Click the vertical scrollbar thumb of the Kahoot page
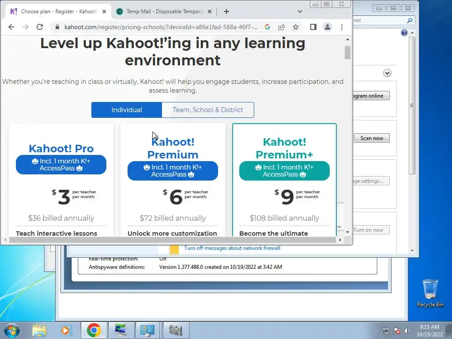The width and height of the screenshot is (452, 339). (348, 52)
